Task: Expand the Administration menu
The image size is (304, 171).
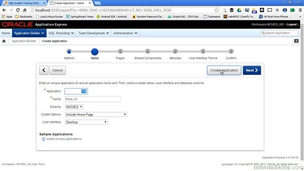Action: pos(125,33)
